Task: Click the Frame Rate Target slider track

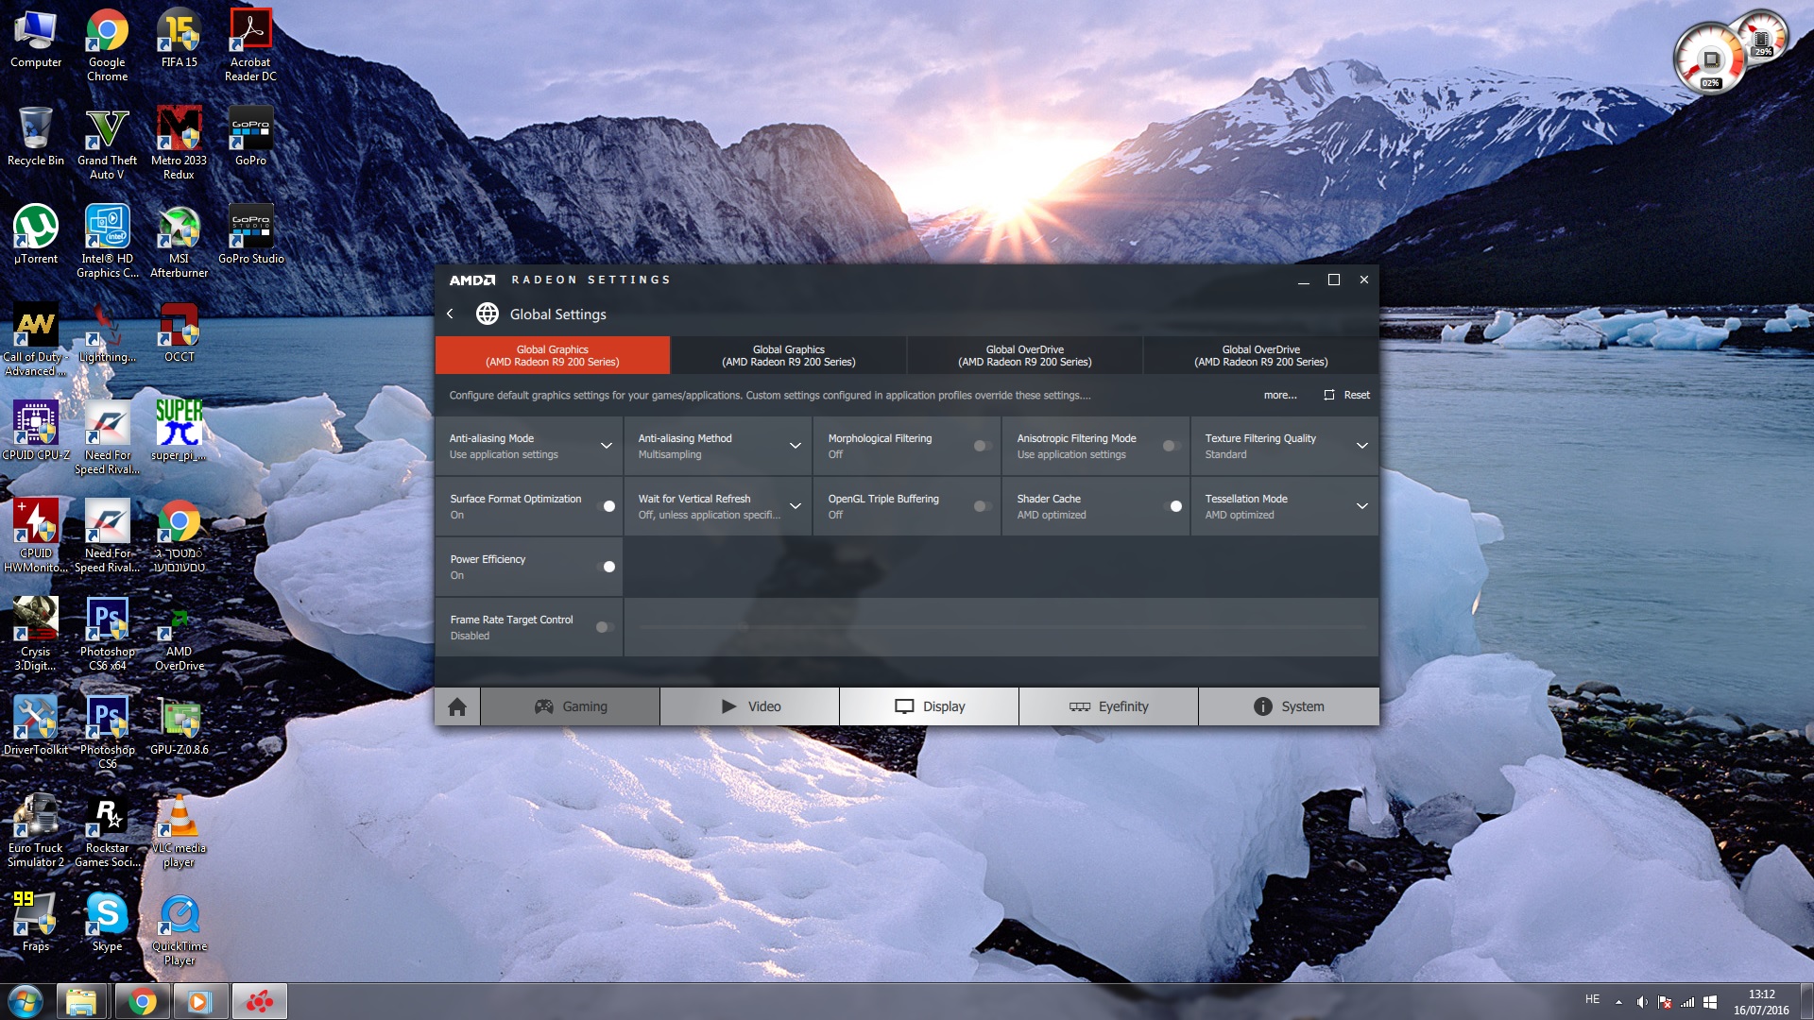Action: tap(1001, 627)
